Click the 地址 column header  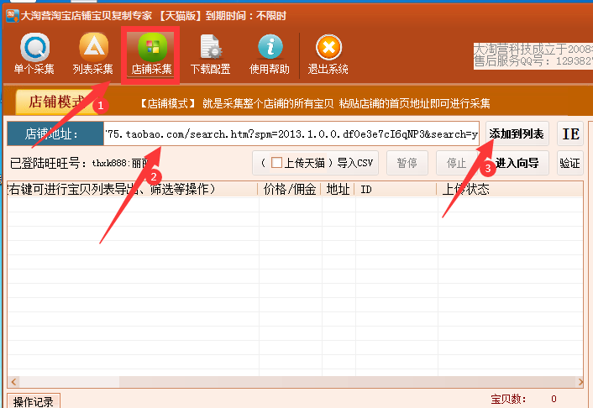[x=338, y=189]
